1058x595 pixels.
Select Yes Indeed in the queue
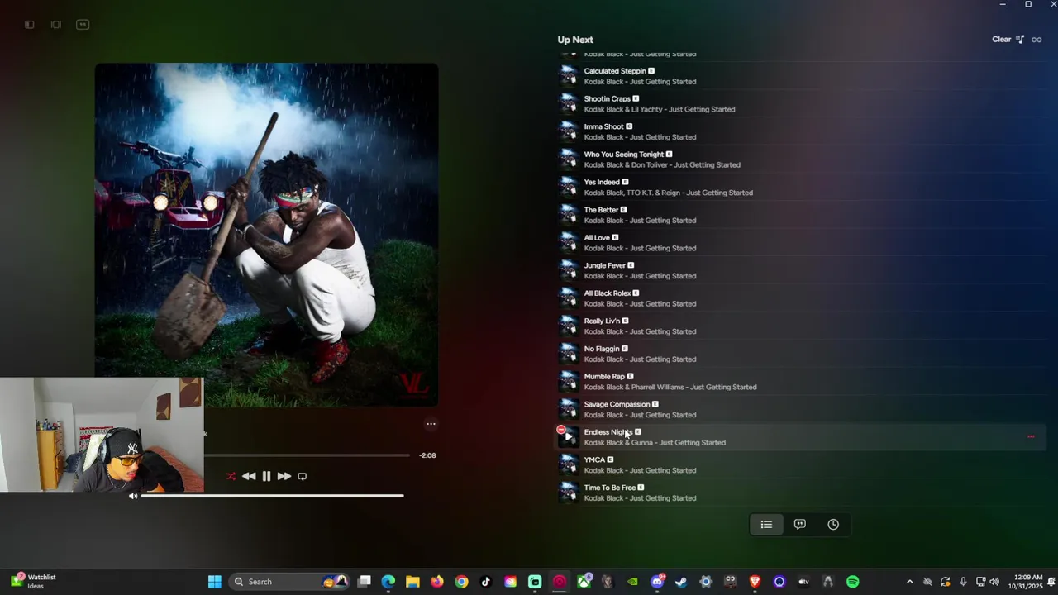pyautogui.click(x=802, y=187)
